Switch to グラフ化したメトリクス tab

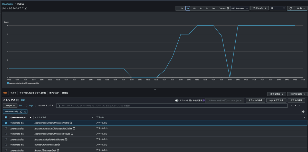[x=33, y=93]
